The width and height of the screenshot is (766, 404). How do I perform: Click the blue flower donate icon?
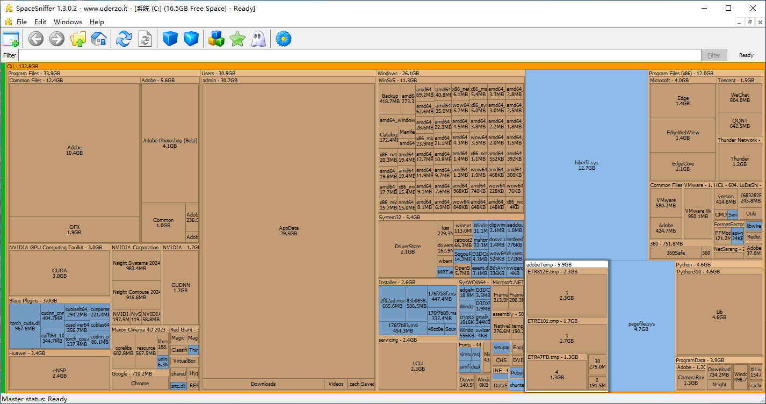(283, 39)
